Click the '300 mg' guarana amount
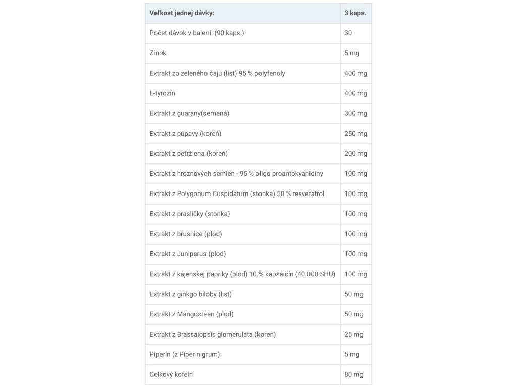 tap(355, 113)
